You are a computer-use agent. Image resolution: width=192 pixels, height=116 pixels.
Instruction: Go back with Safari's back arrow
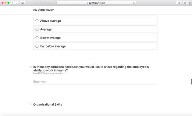tap(13, 3)
